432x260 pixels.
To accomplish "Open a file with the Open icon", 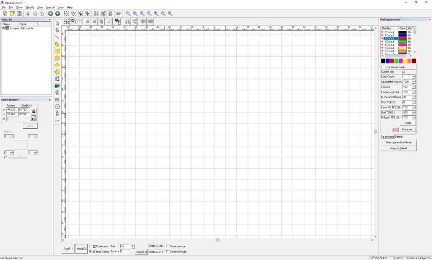I will tap(11, 13).
